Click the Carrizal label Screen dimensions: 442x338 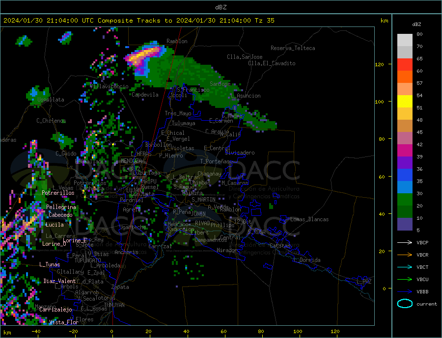coord(160,246)
